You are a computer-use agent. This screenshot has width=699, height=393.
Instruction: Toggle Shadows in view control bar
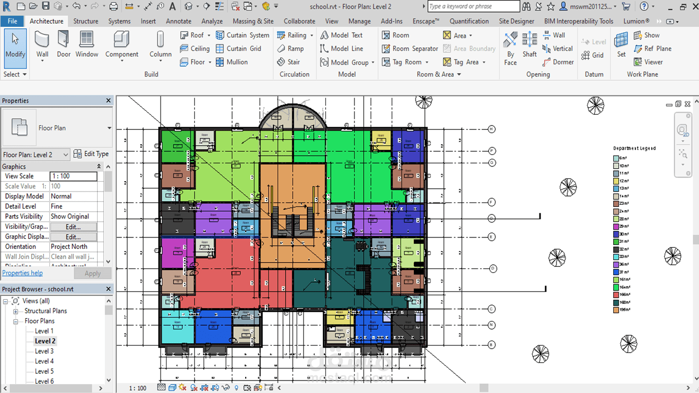point(194,388)
